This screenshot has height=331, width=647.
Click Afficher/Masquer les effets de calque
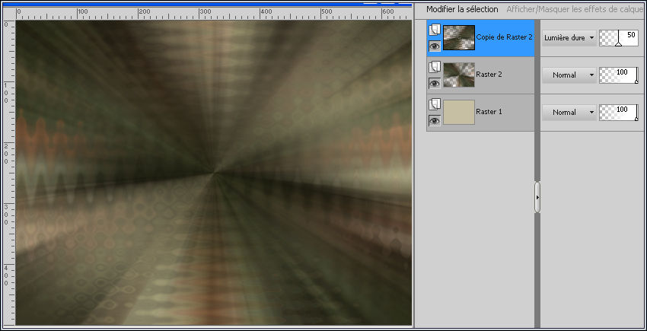click(576, 9)
